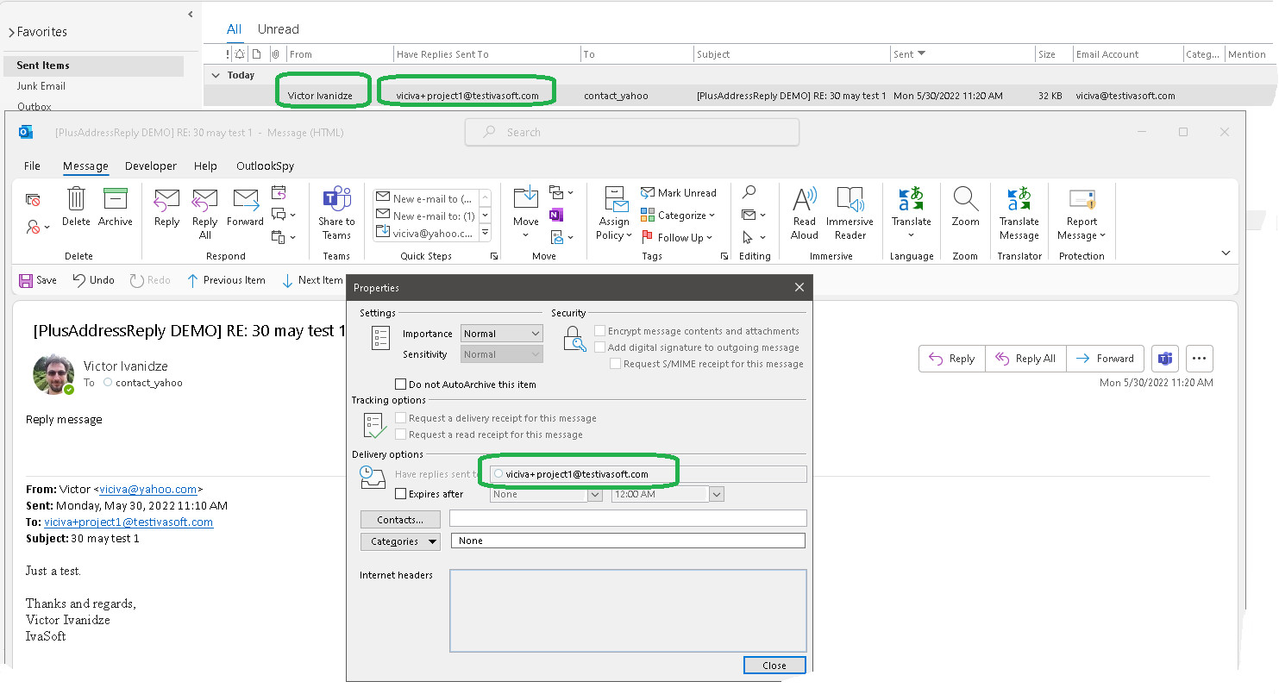Screen dimensions: 1279x694
Task: Click the Contacts... button
Action: pos(400,520)
